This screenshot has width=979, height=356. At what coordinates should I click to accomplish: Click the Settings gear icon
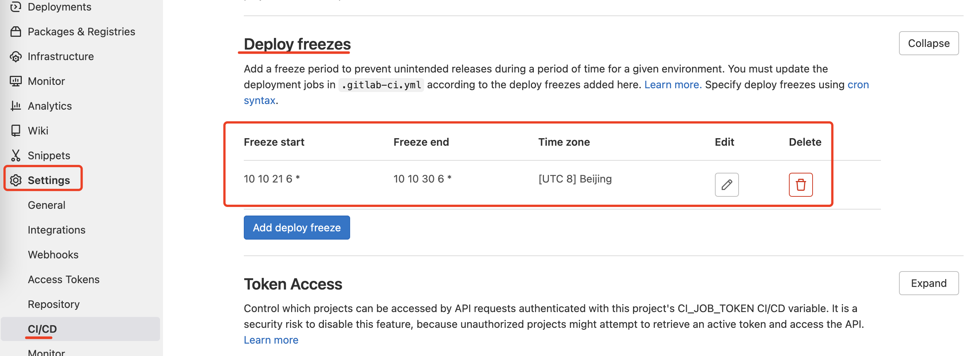coord(15,180)
